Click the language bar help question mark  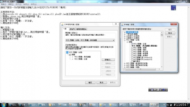tap(164, 90)
